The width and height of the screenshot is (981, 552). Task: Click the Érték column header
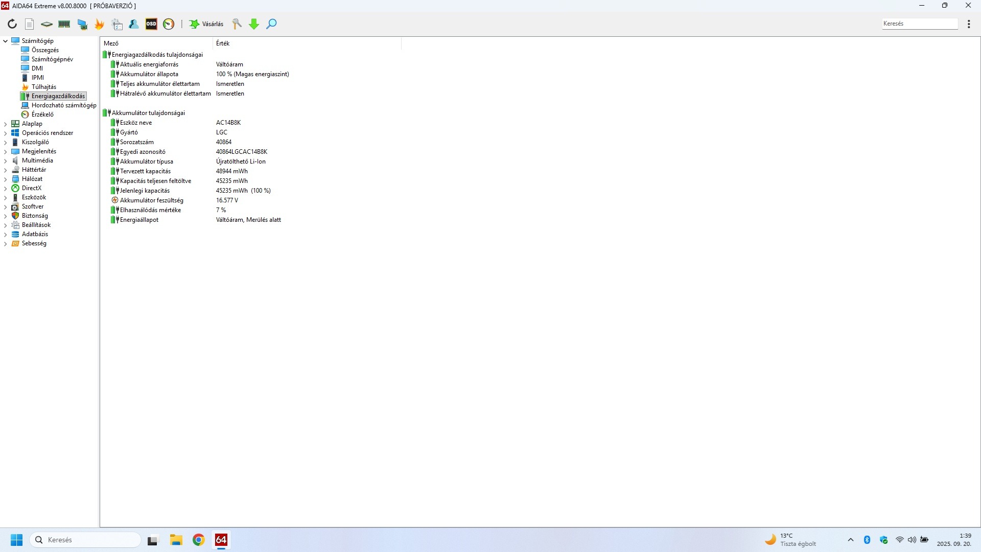click(x=223, y=43)
